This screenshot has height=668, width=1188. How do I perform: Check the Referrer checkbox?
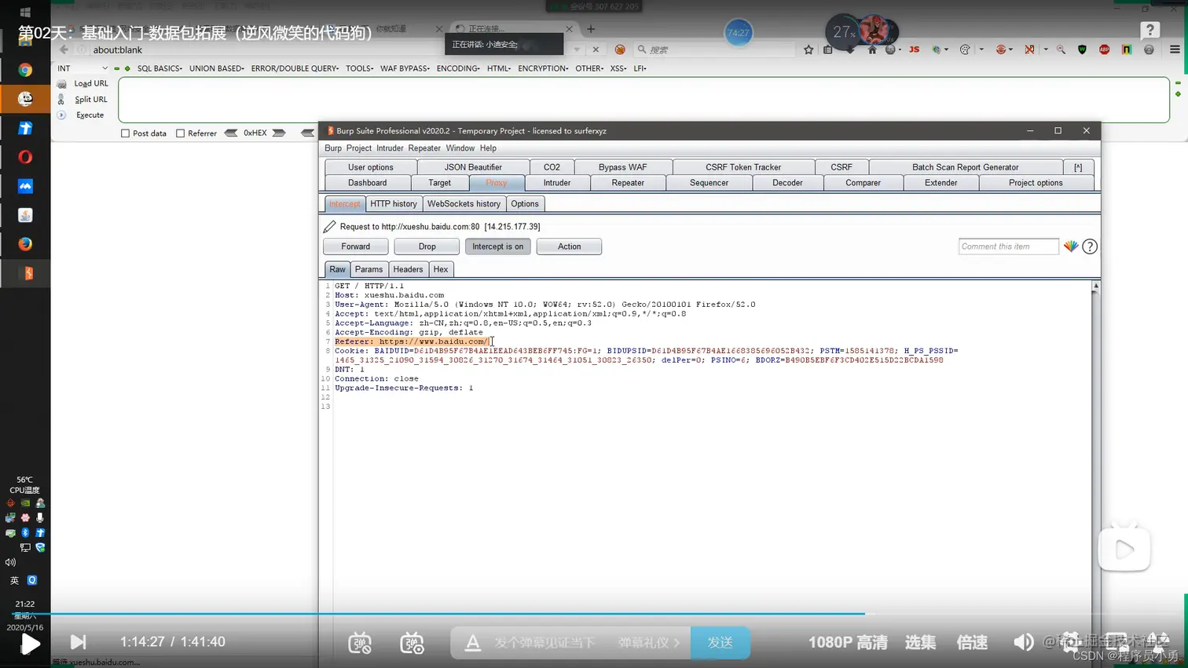tap(181, 133)
